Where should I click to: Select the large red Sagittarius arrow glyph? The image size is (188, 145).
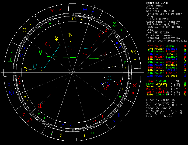click(x=135, y=85)
